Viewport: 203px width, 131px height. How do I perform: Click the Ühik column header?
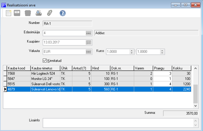click(66, 68)
